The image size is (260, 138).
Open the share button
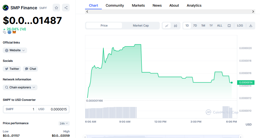(x=66, y=8)
